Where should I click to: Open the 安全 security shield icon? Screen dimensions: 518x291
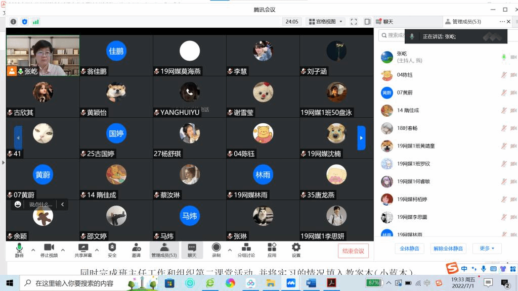coord(112,247)
